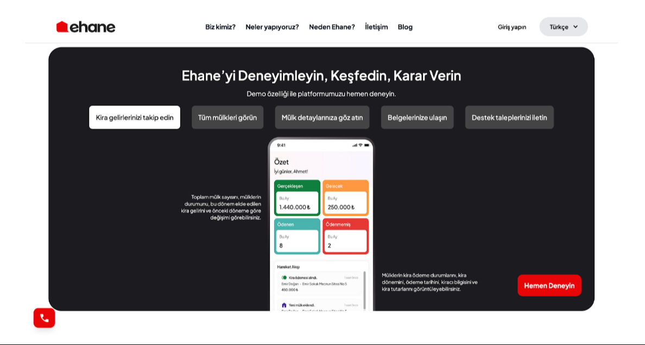Click the red 'Ödenmemiş' summary card
Image resolution: width=645 pixels, height=345 pixels.
[x=346, y=236]
